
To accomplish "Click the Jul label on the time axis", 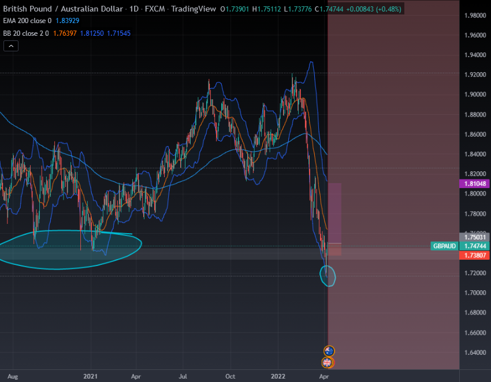I will (x=183, y=376).
